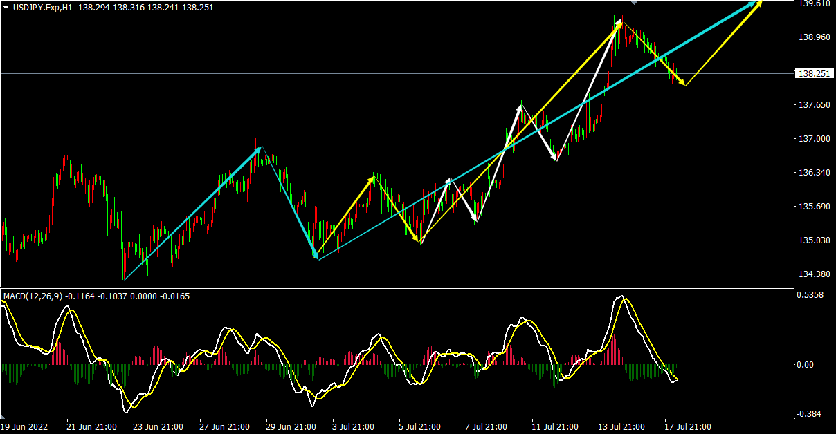Select the MACD signal value -0.1037
Screen dimensions: 836x434
pyautogui.click(x=113, y=296)
